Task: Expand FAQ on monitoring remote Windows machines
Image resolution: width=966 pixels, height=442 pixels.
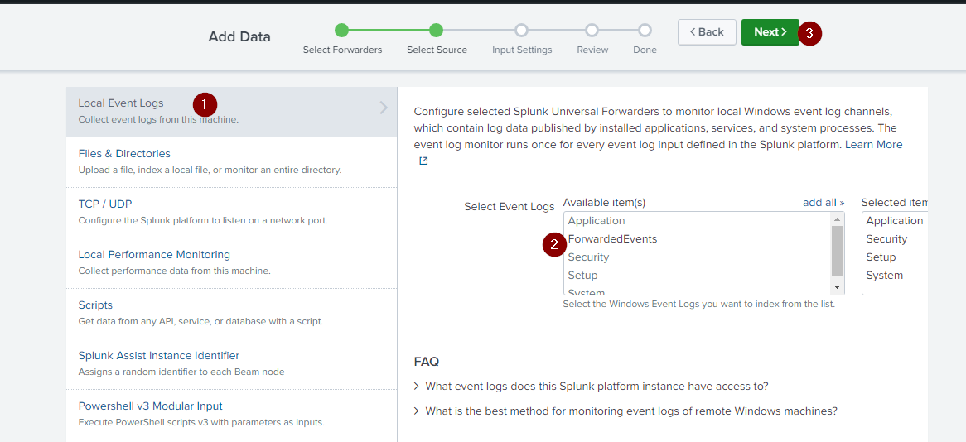Action: (626, 411)
